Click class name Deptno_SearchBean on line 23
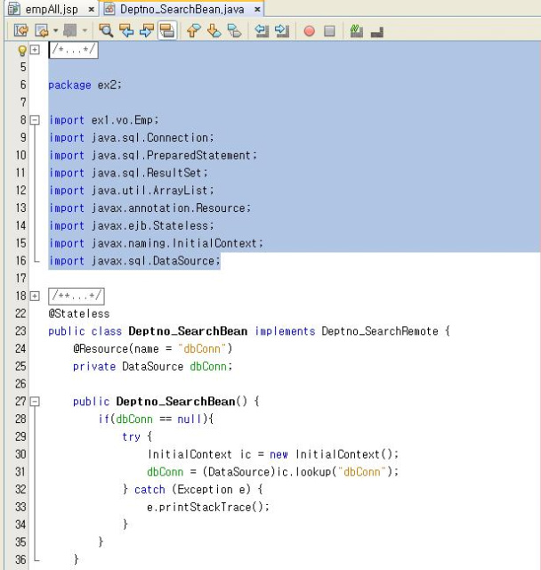Screen dimensions: 541x570 click(x=188, y=330)
